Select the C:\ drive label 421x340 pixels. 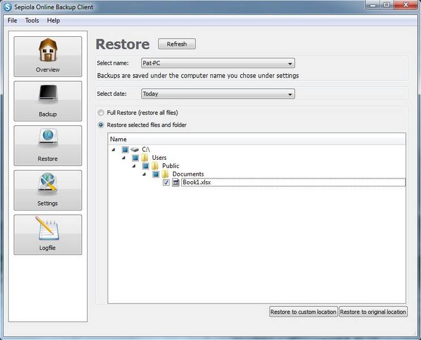(x=146, y=150)
